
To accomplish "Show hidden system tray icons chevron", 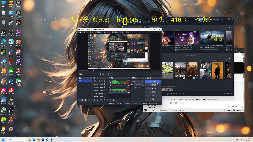I will pos(227,139).
